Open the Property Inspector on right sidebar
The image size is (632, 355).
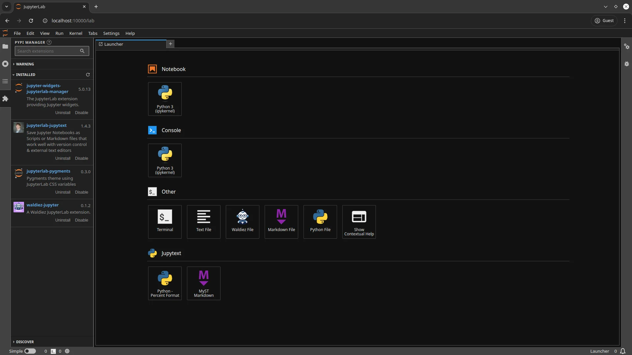[x=626, y=47]
